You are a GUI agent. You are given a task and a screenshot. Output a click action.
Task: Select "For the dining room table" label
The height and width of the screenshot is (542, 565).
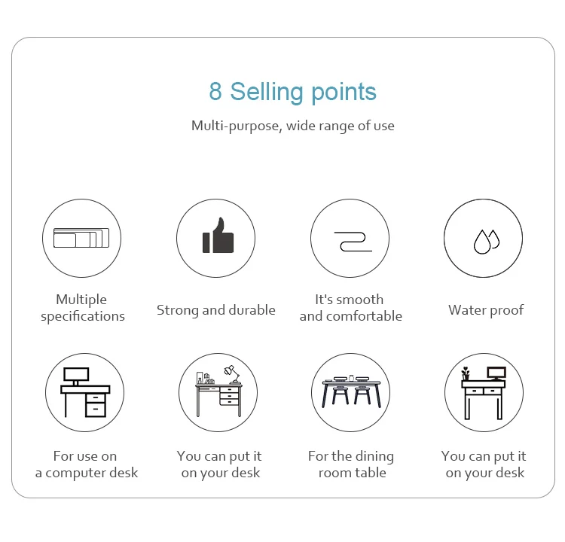click(351, 464)
